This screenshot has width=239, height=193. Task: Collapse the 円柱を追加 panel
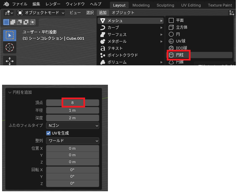click(10, 92)
